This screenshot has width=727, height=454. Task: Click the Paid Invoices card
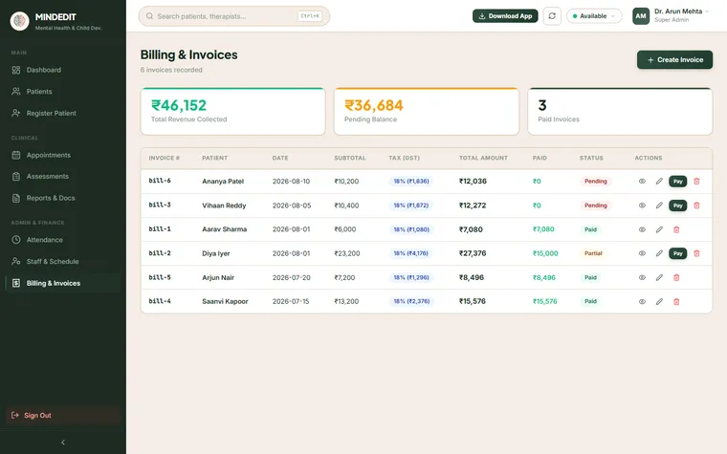click(x=620, y=111)
